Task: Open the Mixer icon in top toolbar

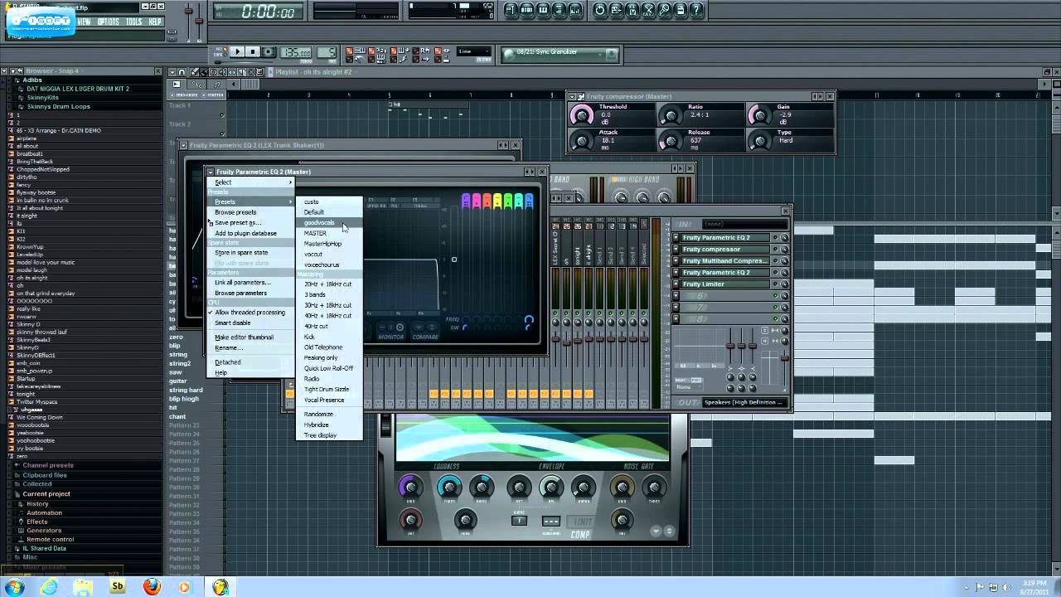Action: tap(575, 10)
